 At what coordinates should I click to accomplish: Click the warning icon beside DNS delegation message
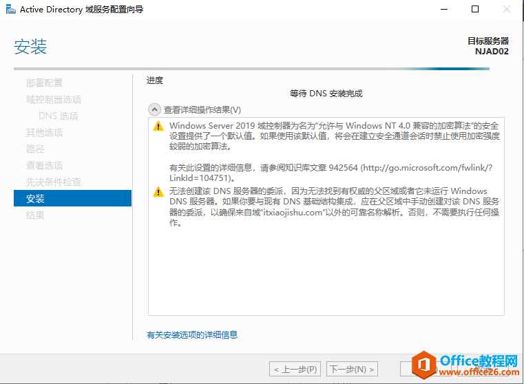pos(159,192)
